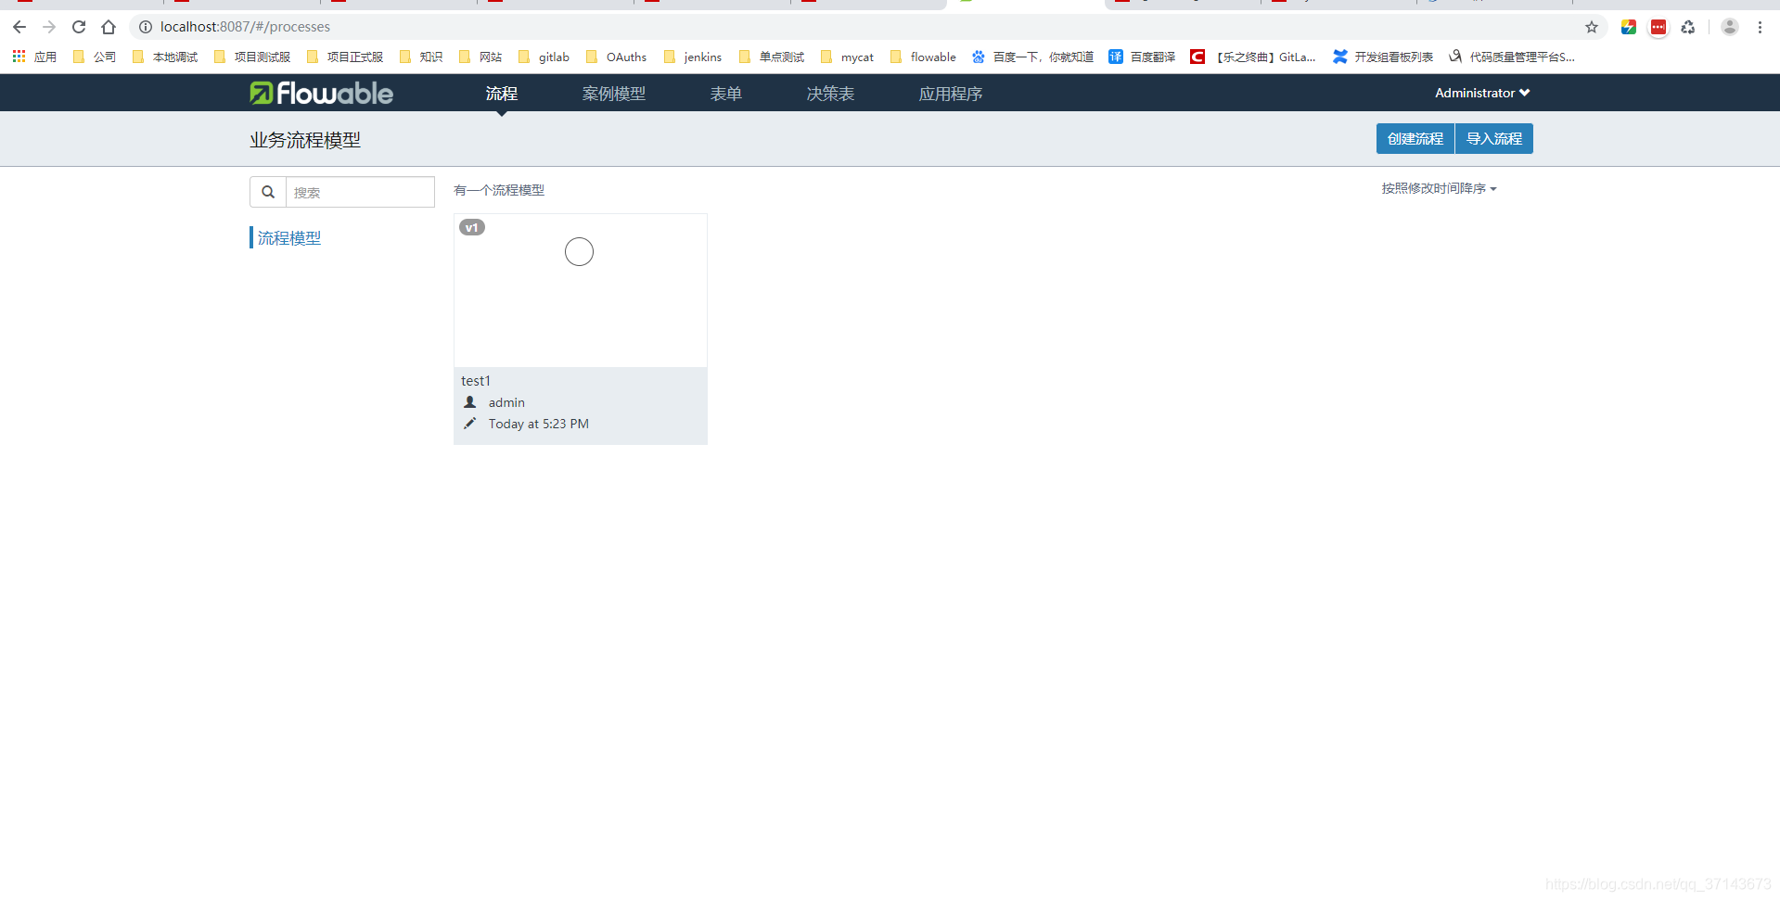Click the admin author label

[x=506, y=402]
